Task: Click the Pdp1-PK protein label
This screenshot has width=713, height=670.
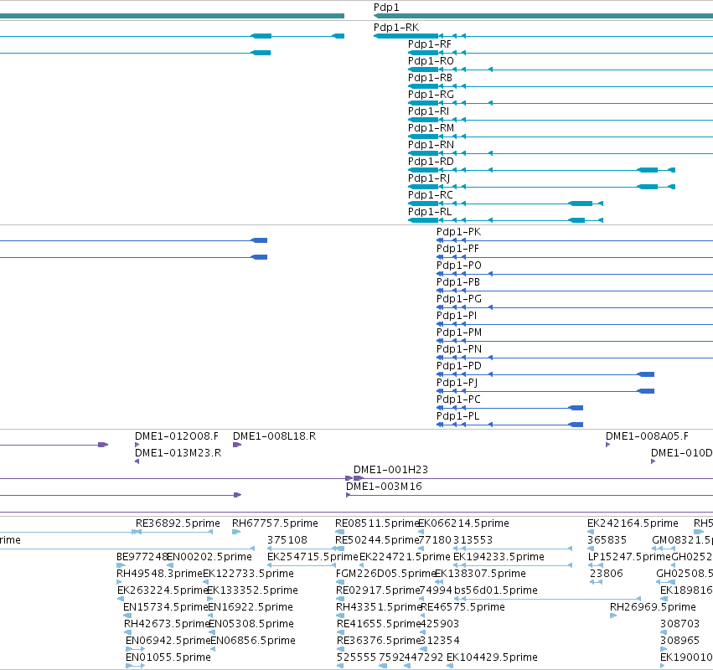Action: 458,232
